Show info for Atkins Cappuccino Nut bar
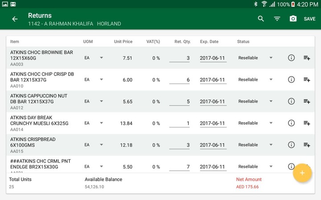The height and width of the screenshot is (200, 321). tap(291, 101)
